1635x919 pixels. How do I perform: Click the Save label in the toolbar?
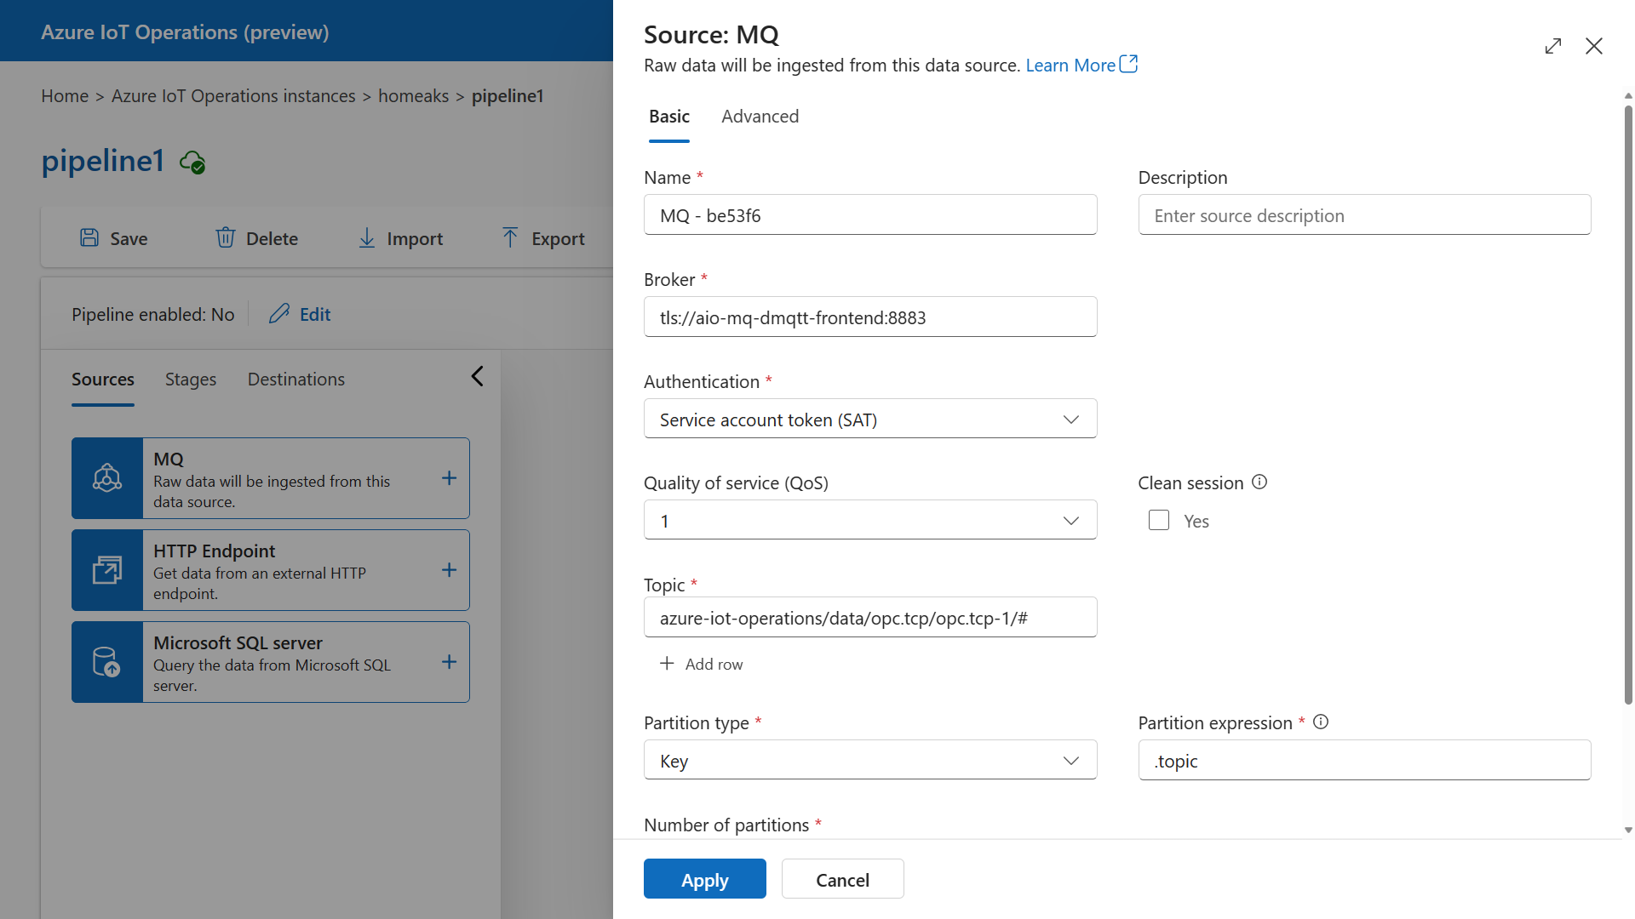[x=129, y=239]
